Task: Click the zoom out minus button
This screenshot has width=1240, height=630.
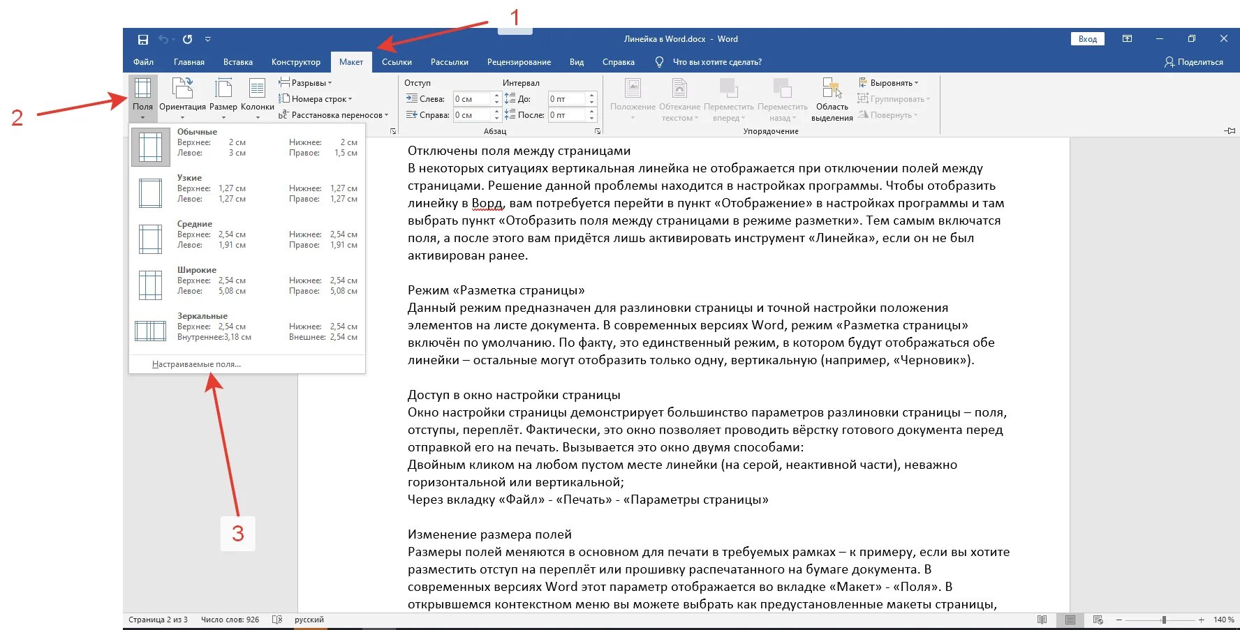Action: click(1119, 620)
